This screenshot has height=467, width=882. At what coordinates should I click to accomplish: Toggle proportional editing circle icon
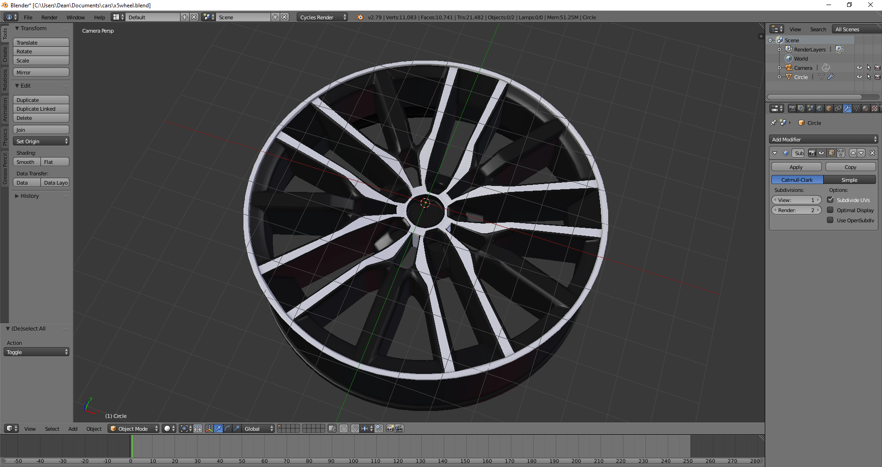click(x=344, y=428)
